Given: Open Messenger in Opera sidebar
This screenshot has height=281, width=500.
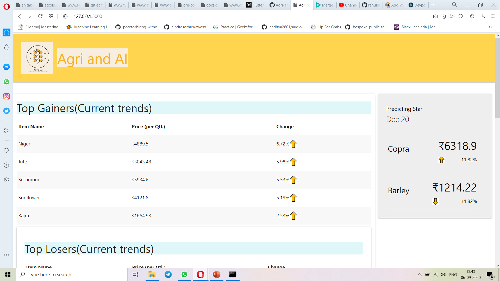Looking at the screenshot, I should 7,67.
